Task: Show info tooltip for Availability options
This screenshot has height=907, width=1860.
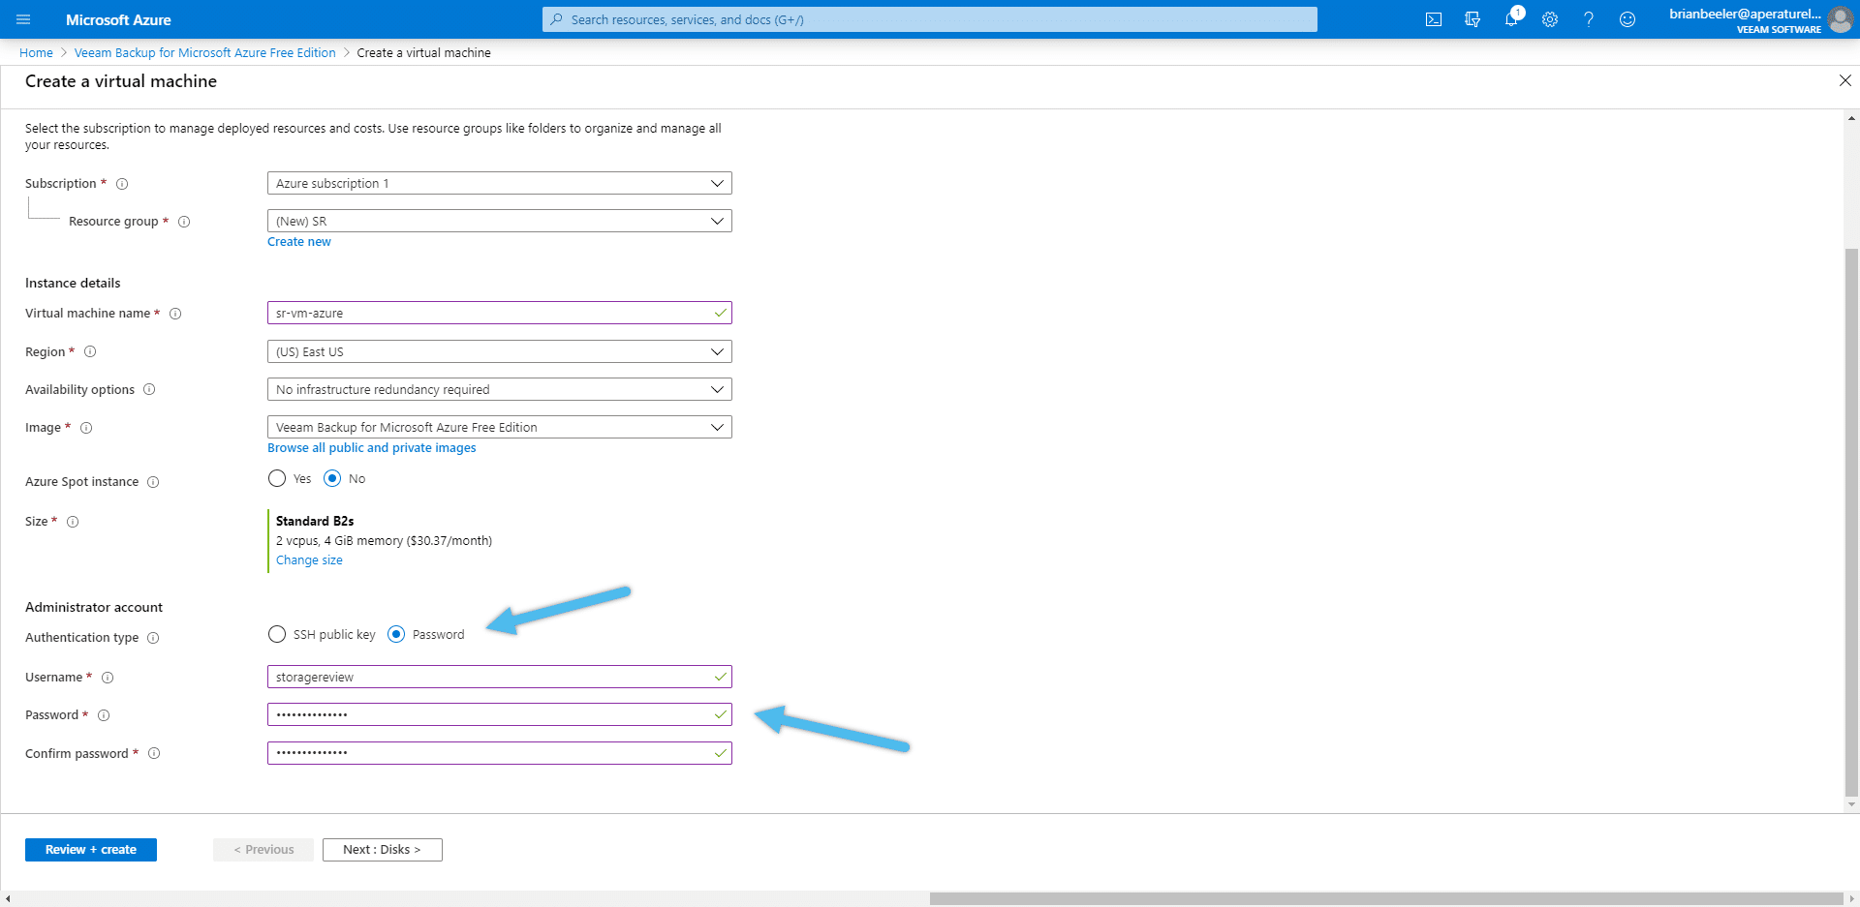Action: pos(149,389)
